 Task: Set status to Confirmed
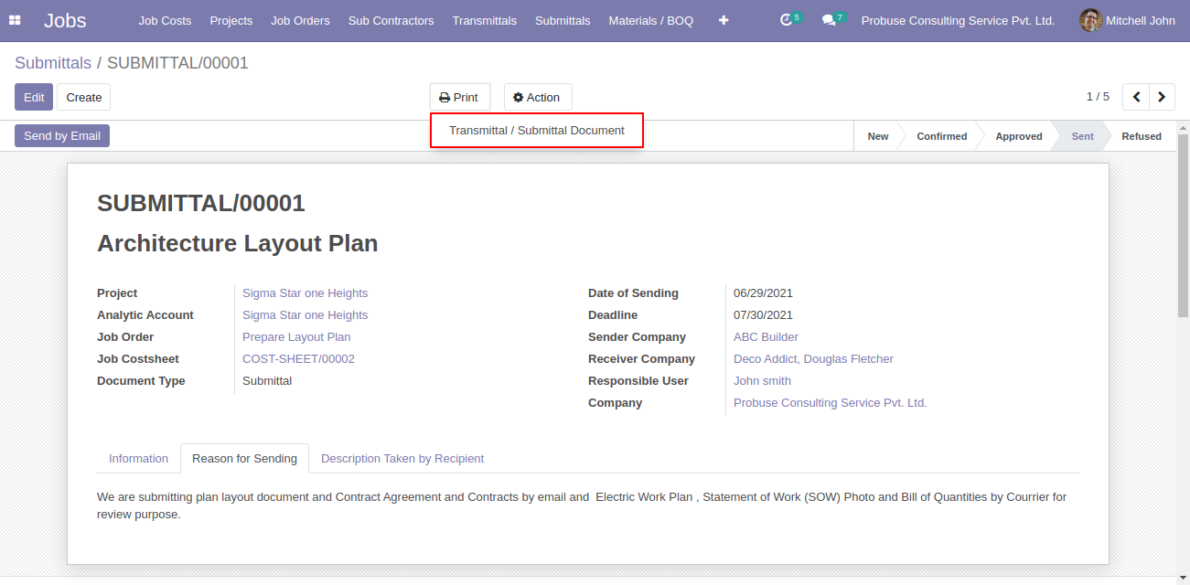coord(941,136)
